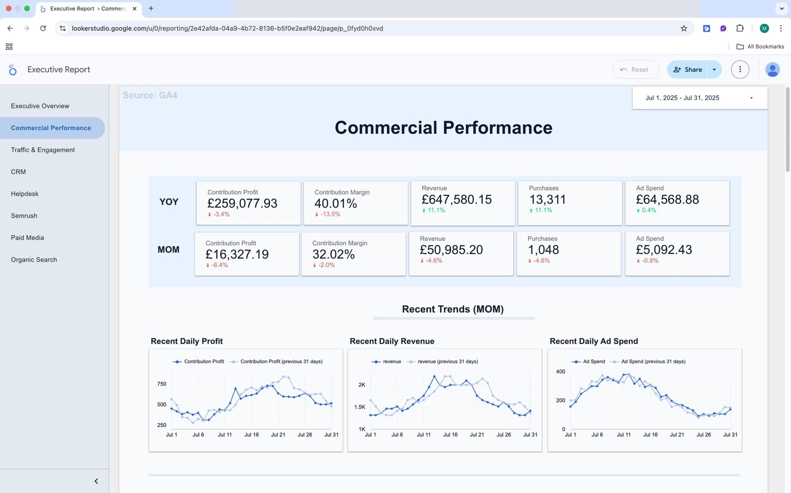
Task: Click the back navigation arrow
Action: click(10, 28)
